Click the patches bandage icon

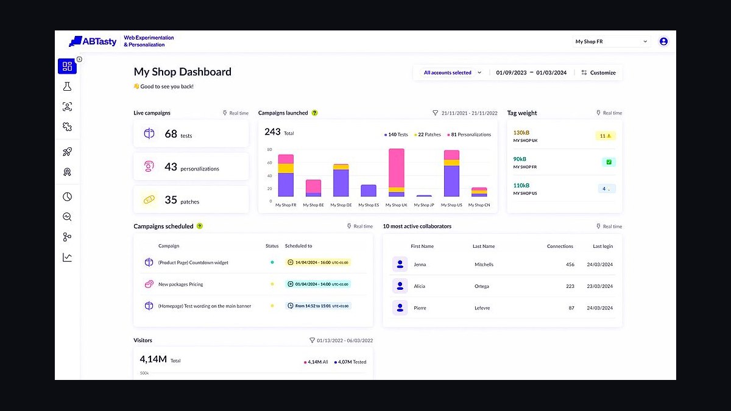(x=149, y=199)
